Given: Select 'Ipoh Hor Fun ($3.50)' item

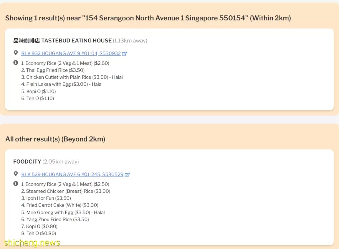Looking at the screenshot, I should (x=46, y=198).
